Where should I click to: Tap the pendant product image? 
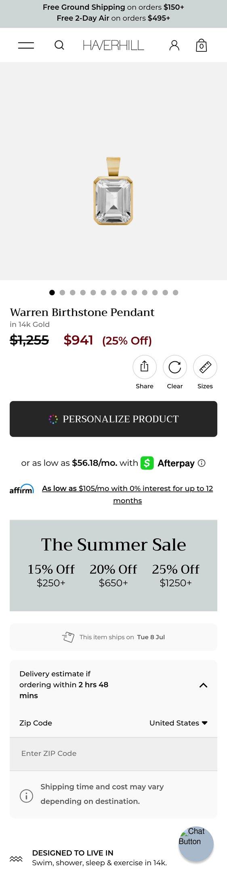point(113,191)
